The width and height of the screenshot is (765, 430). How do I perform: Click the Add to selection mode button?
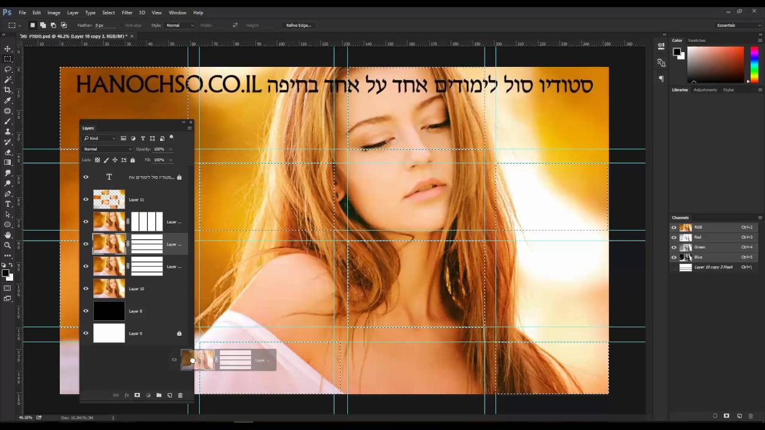coord(42,26)
